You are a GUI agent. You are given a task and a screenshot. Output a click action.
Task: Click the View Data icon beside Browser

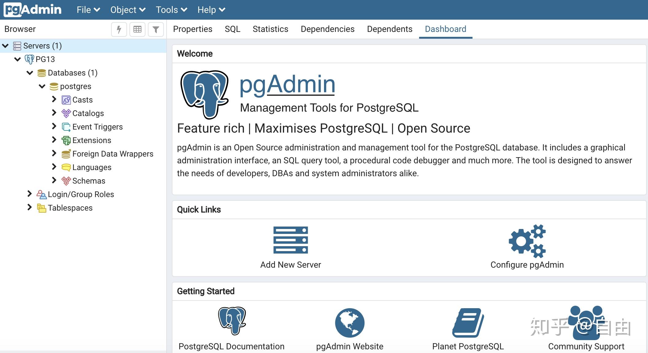click(x=137, y=29)
